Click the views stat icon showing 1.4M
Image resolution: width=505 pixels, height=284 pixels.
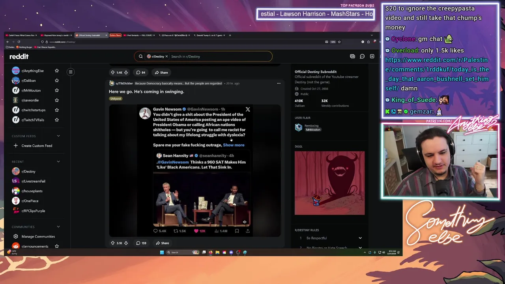(x=217, y=231)
